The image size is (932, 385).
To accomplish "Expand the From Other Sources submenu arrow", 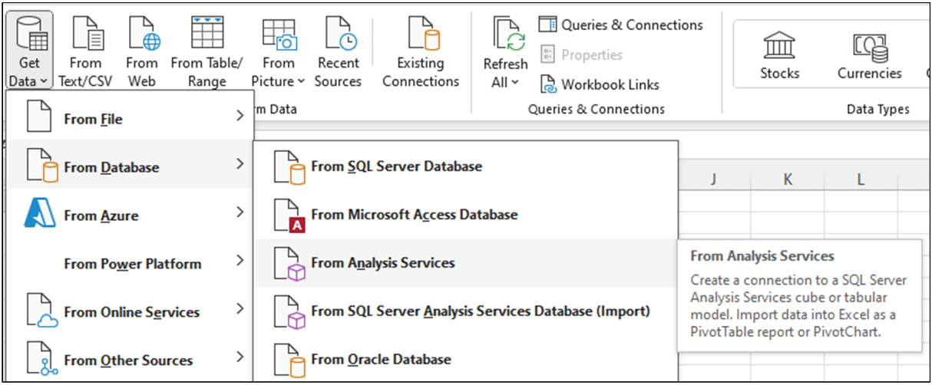I will click(x=240, y=357).
